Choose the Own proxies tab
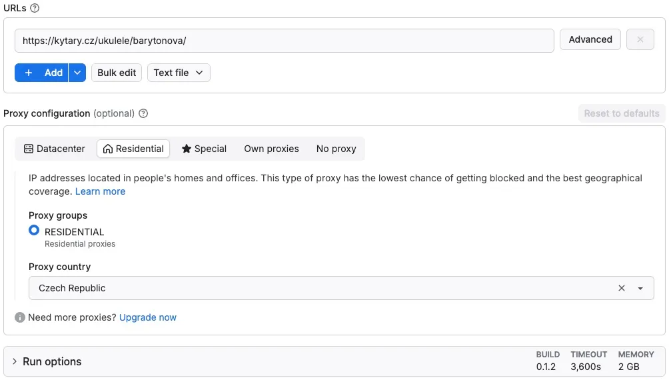Image resolution: width=669 pixels, height=380 pixels. click(271, 149)
